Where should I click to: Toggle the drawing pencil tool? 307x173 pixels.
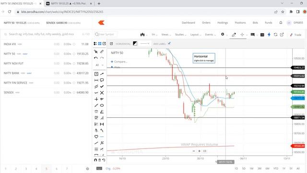pyautogui.click(x=234, y=35)
